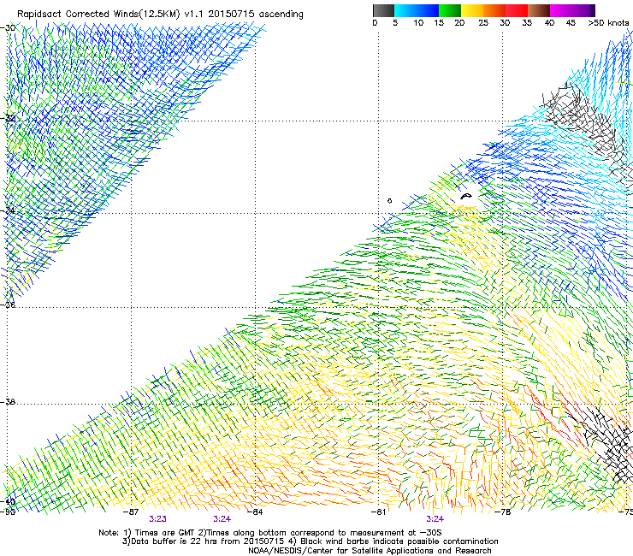
Task: Select the brown 35-40 knots legend segment
Action: tap(539, 10)
